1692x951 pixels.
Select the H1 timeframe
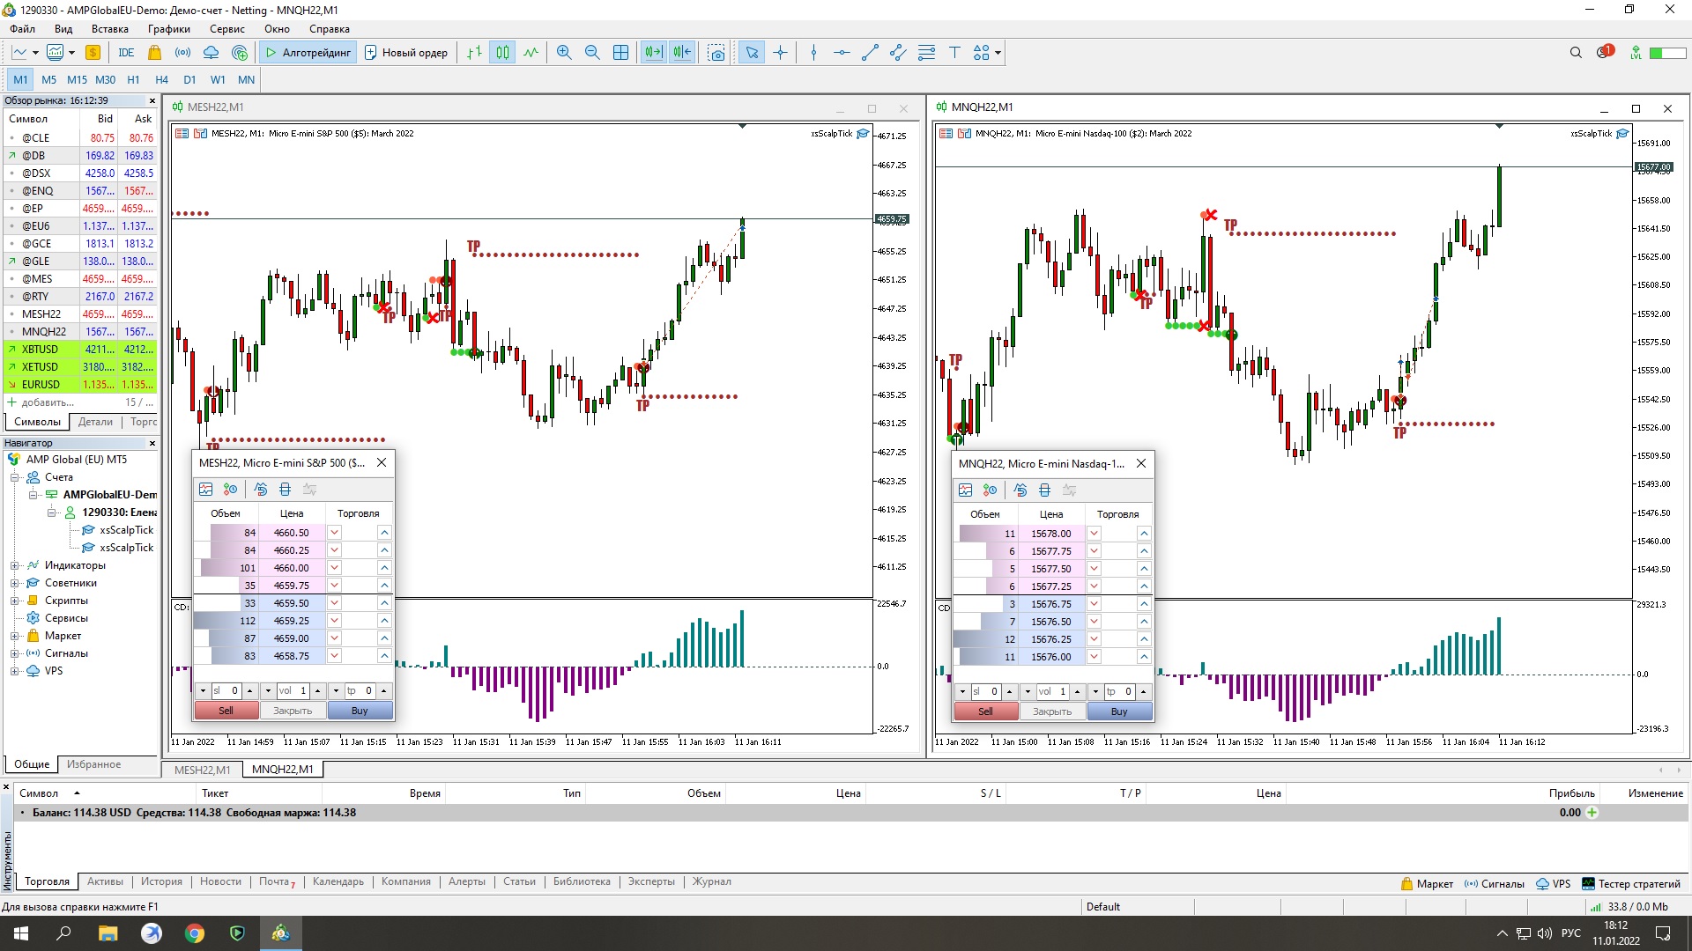tap(133, 79)
